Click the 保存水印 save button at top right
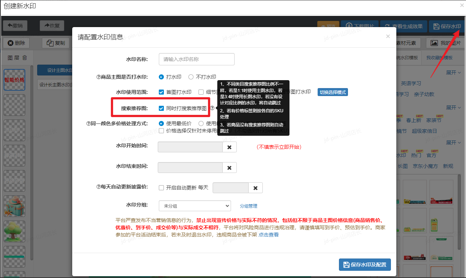Image resolution: width=466 pixels, height=278 pixels. (447, 26)
